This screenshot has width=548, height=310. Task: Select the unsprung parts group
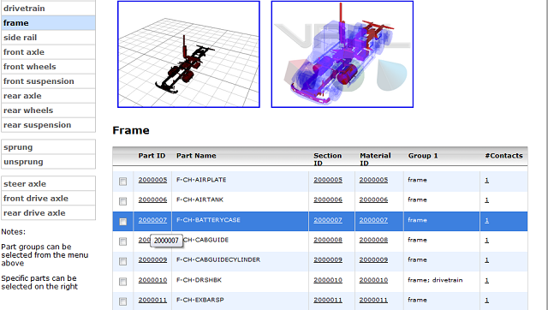48,162
